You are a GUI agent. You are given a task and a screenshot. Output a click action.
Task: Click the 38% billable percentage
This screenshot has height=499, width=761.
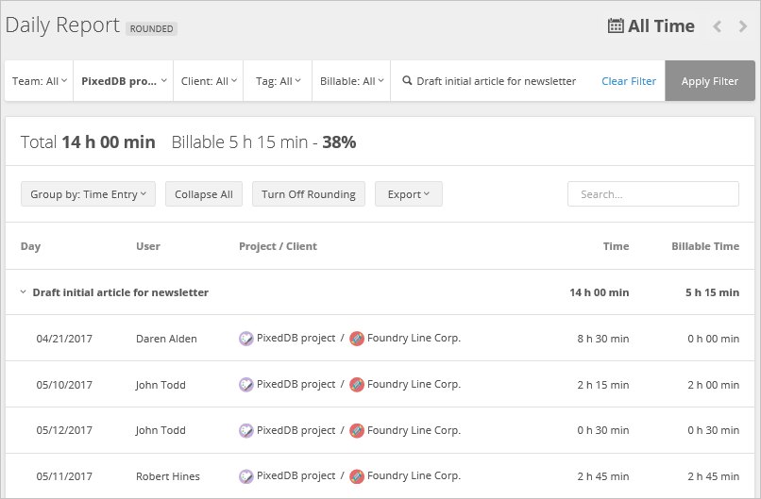339,142
